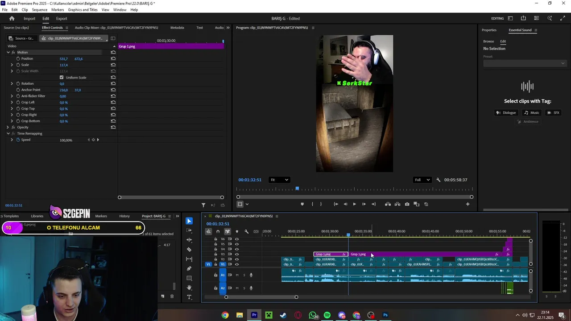Viewport: 571px width, 321px height.
Task: Open the Metadata panel tab
Action: click(177, 28)
